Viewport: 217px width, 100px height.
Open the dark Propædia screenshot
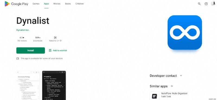pos(54,85)
